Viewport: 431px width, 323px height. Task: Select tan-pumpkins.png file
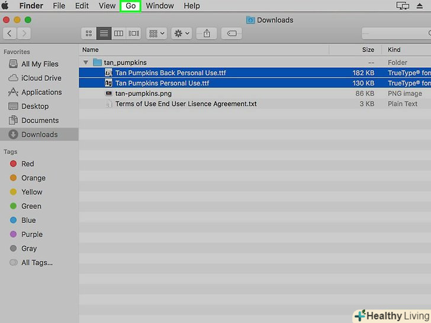coord(255,93)
